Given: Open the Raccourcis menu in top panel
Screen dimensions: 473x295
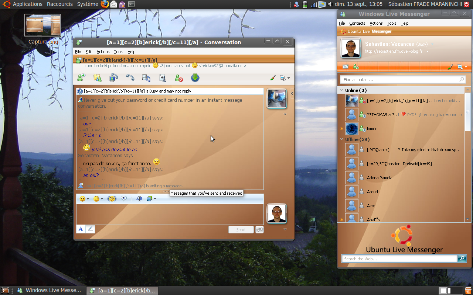Looking at the screenshot, I should (x=59, y=4).
